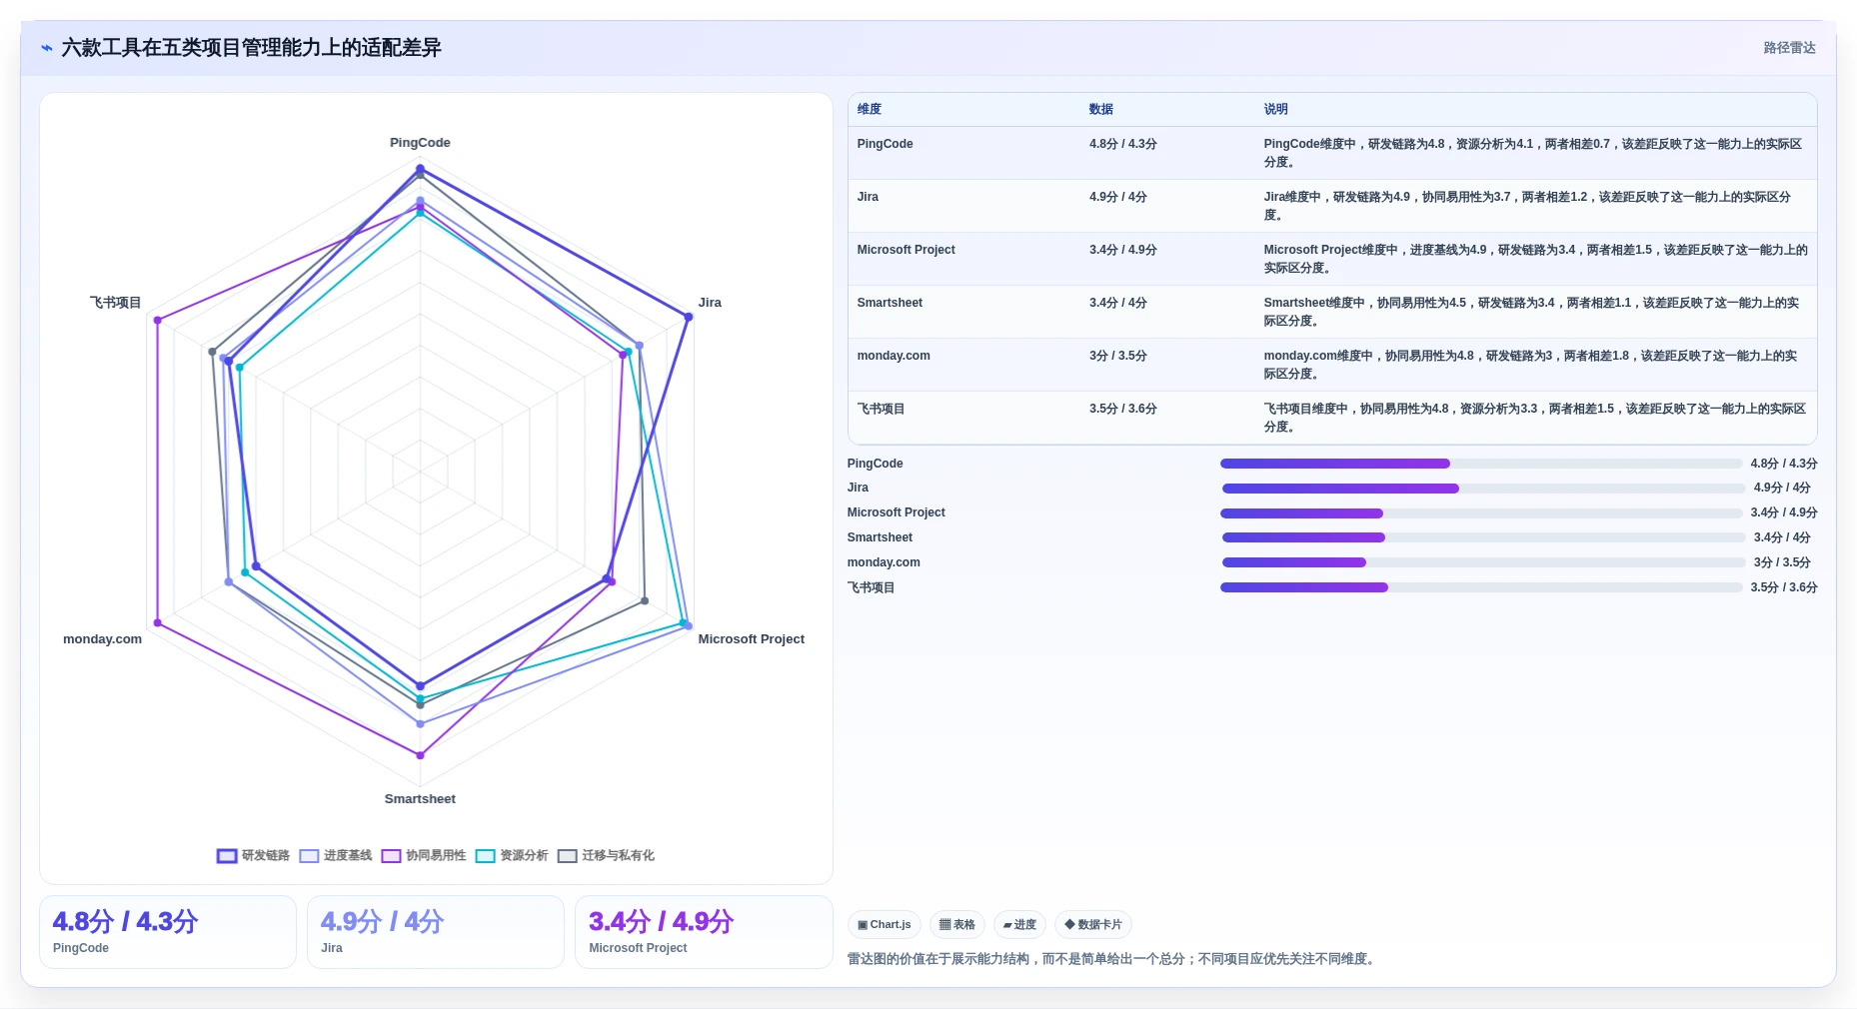Toggle the 研发链路 legend color box

click(x=227, y=856)
